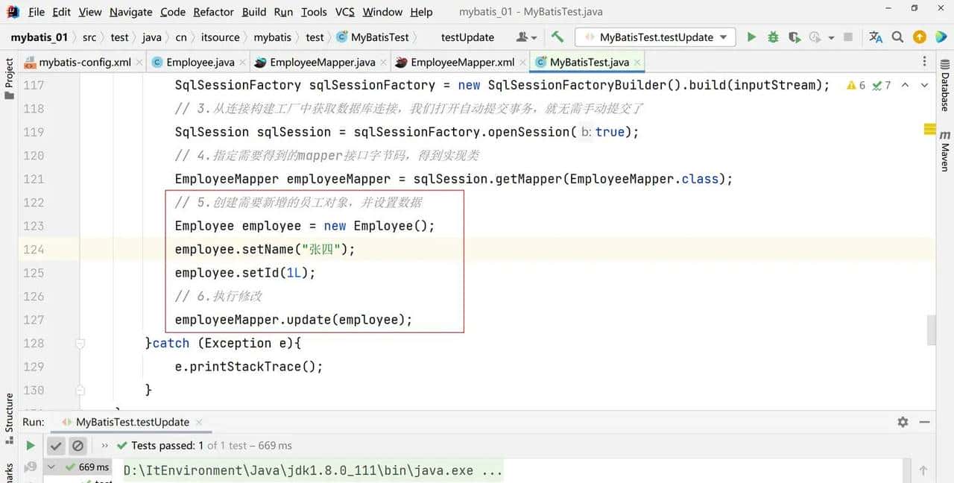Toggle code folding marker at line 130
Viewport: 954px width, 483px height.
(x=80, y=391)
